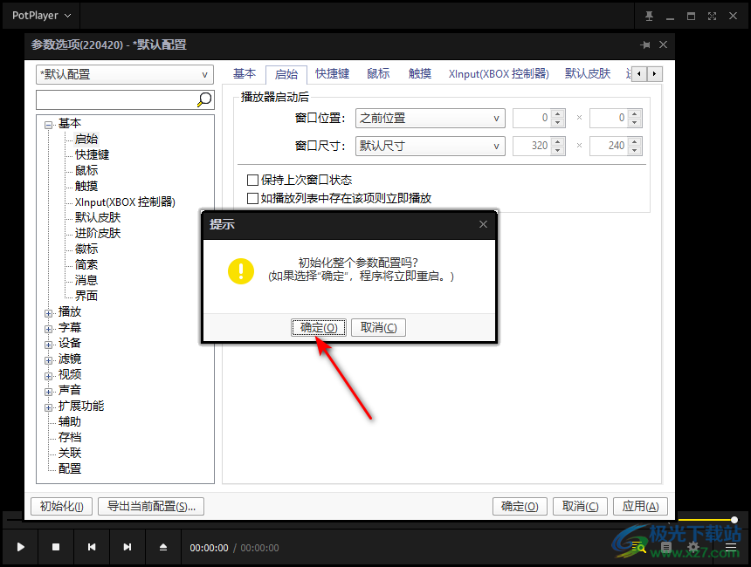The width and height of the screenshot is (751, 567).
Task: Pin the preferences dialog
Action: (645, 44)
